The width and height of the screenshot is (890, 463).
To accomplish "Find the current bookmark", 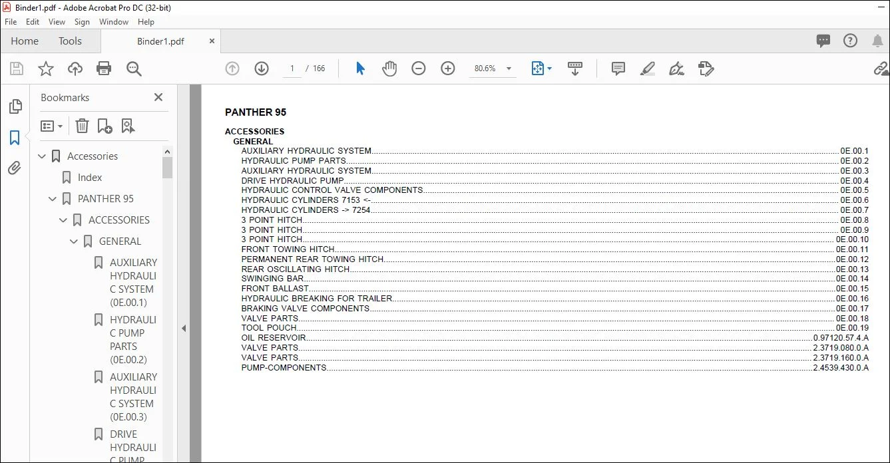I will pyautogui.click(x=128, y=126).
